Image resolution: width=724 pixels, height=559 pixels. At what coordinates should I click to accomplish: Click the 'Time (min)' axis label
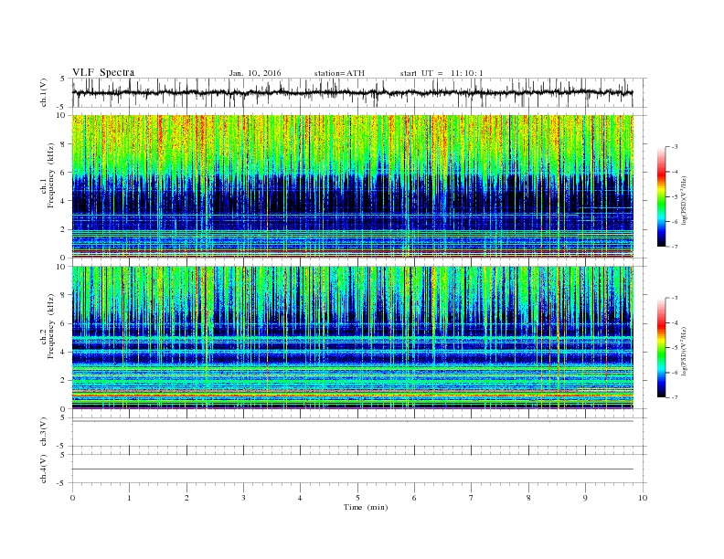[366, 507]
